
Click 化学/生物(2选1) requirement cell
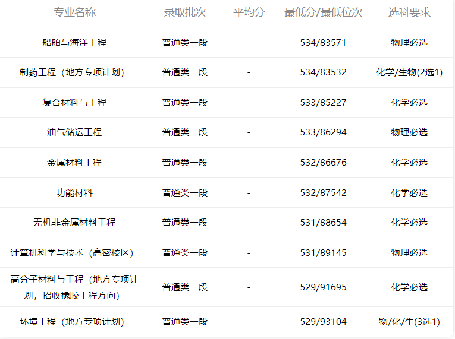point(409,72)
